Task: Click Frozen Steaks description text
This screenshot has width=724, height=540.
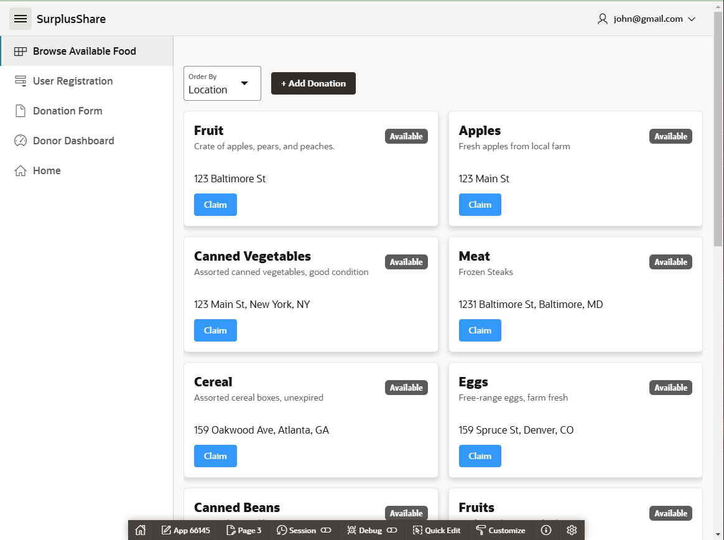Action: 486,272
